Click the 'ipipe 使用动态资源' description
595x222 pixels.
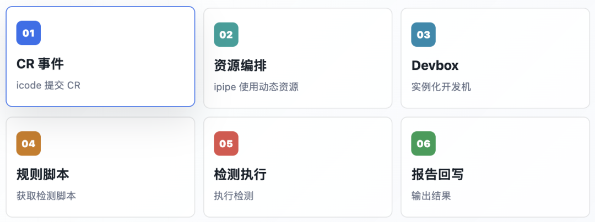pos(256,87)
